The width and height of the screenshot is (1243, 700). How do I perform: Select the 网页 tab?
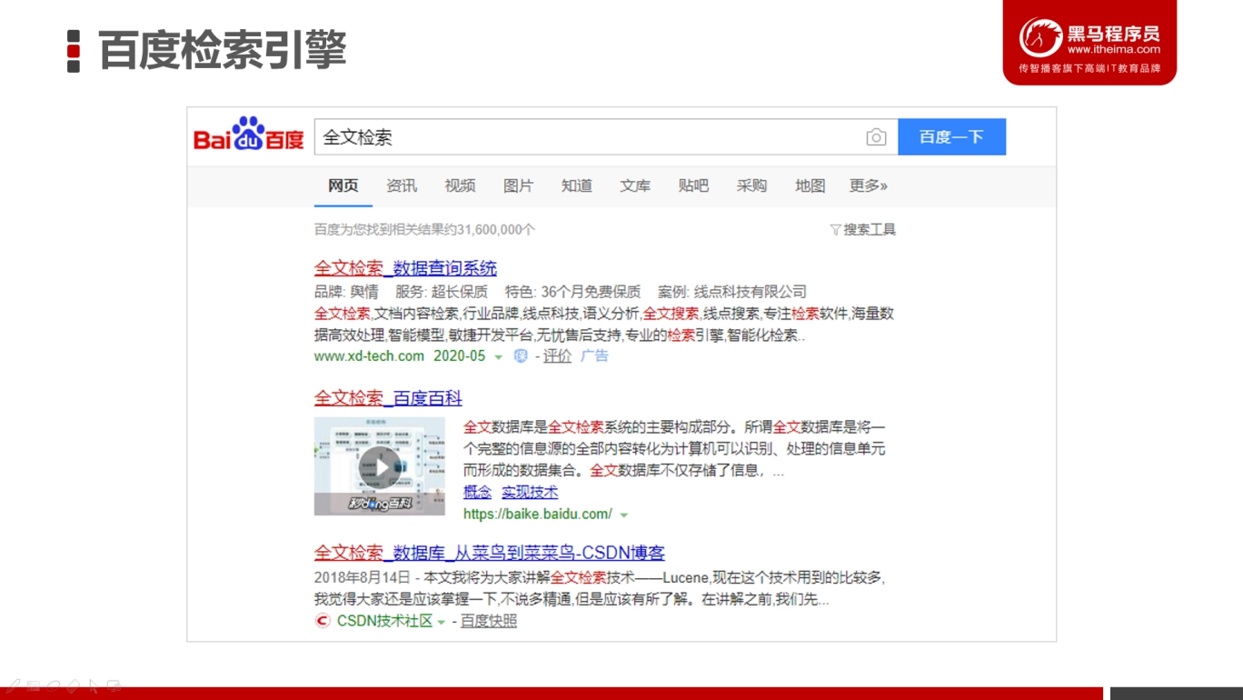pyautogui.click(x=343, y=185)
